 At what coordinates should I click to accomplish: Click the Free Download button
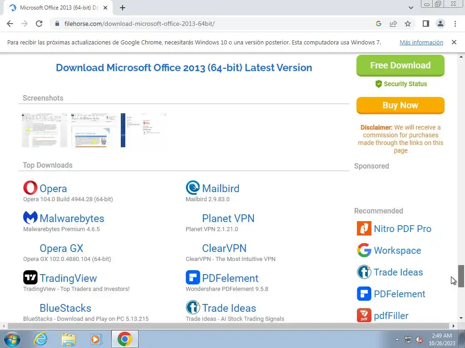[401, 65]
